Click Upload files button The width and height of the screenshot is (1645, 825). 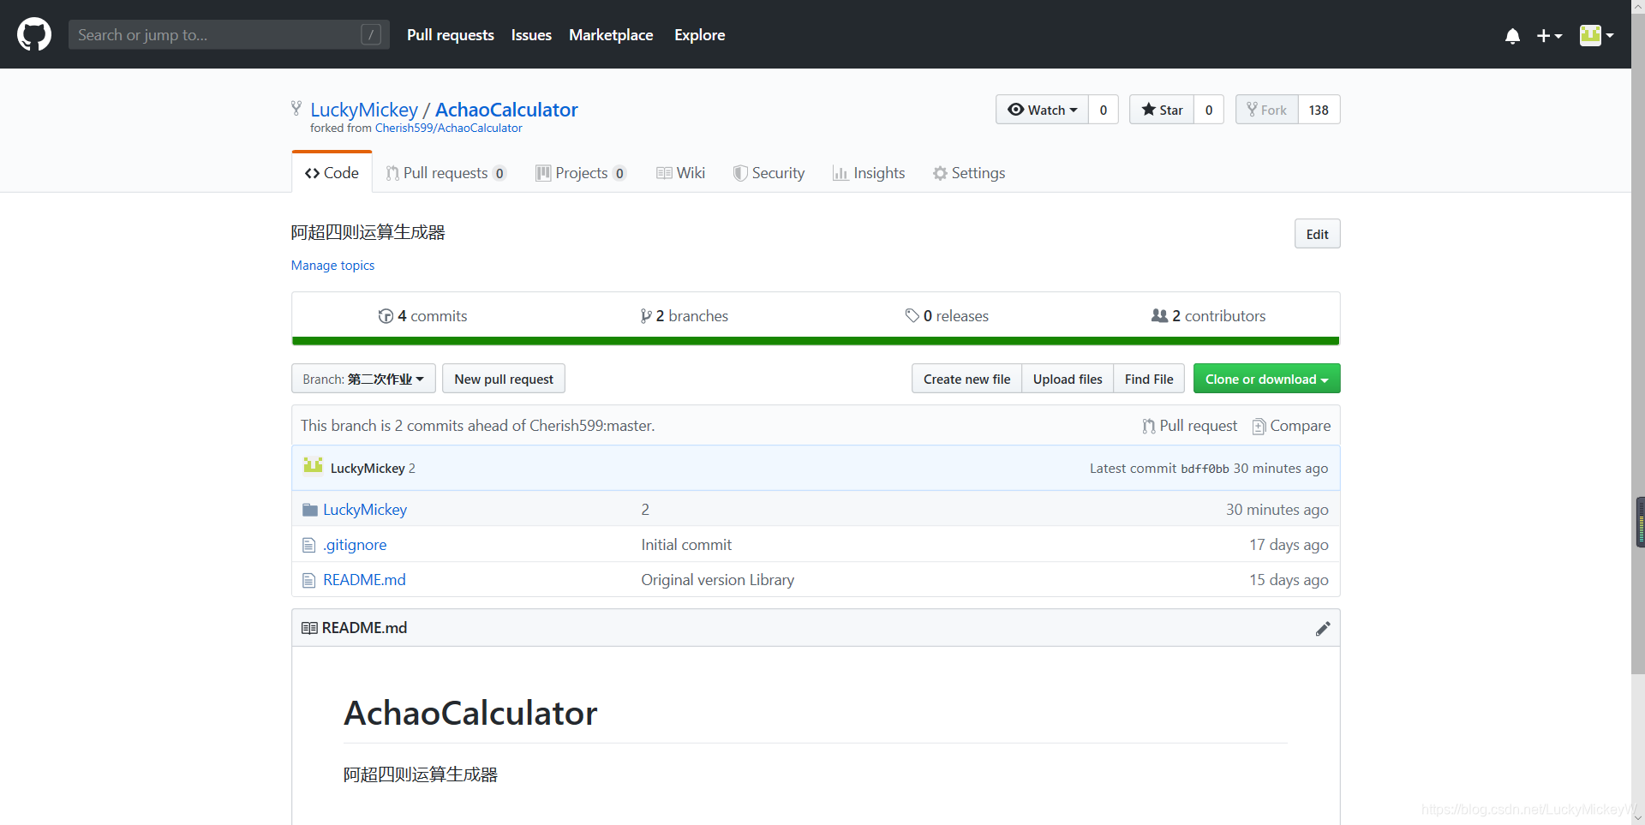pos(1068,379)
